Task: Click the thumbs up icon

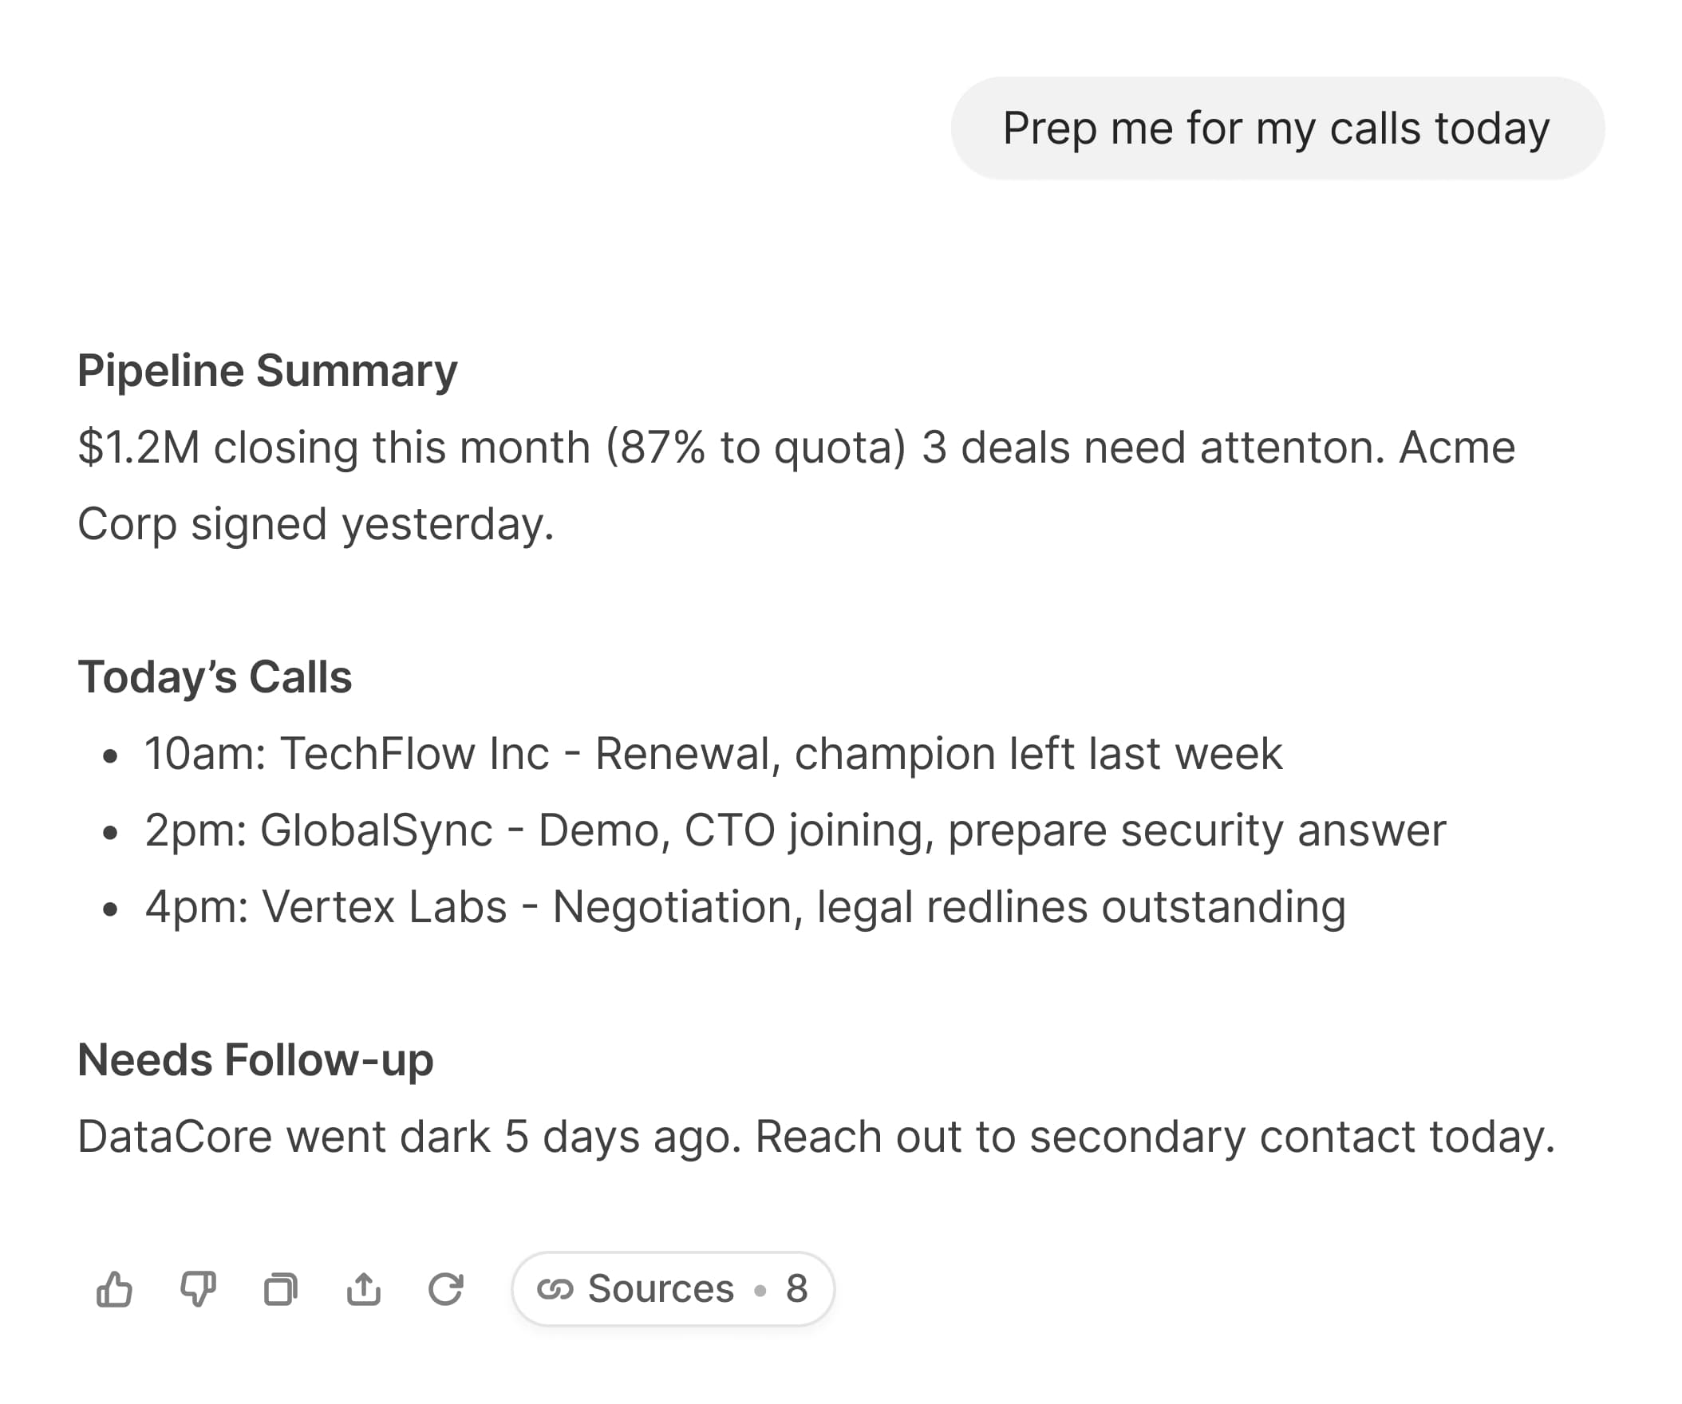Action: coord(115,1288)
